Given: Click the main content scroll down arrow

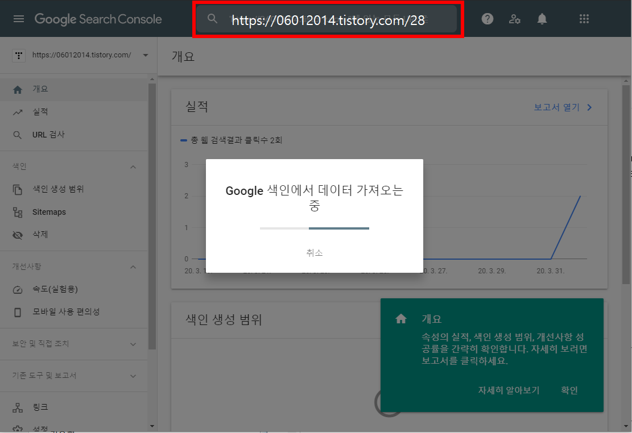Looking at the screenshot, I should coord(626,426).
